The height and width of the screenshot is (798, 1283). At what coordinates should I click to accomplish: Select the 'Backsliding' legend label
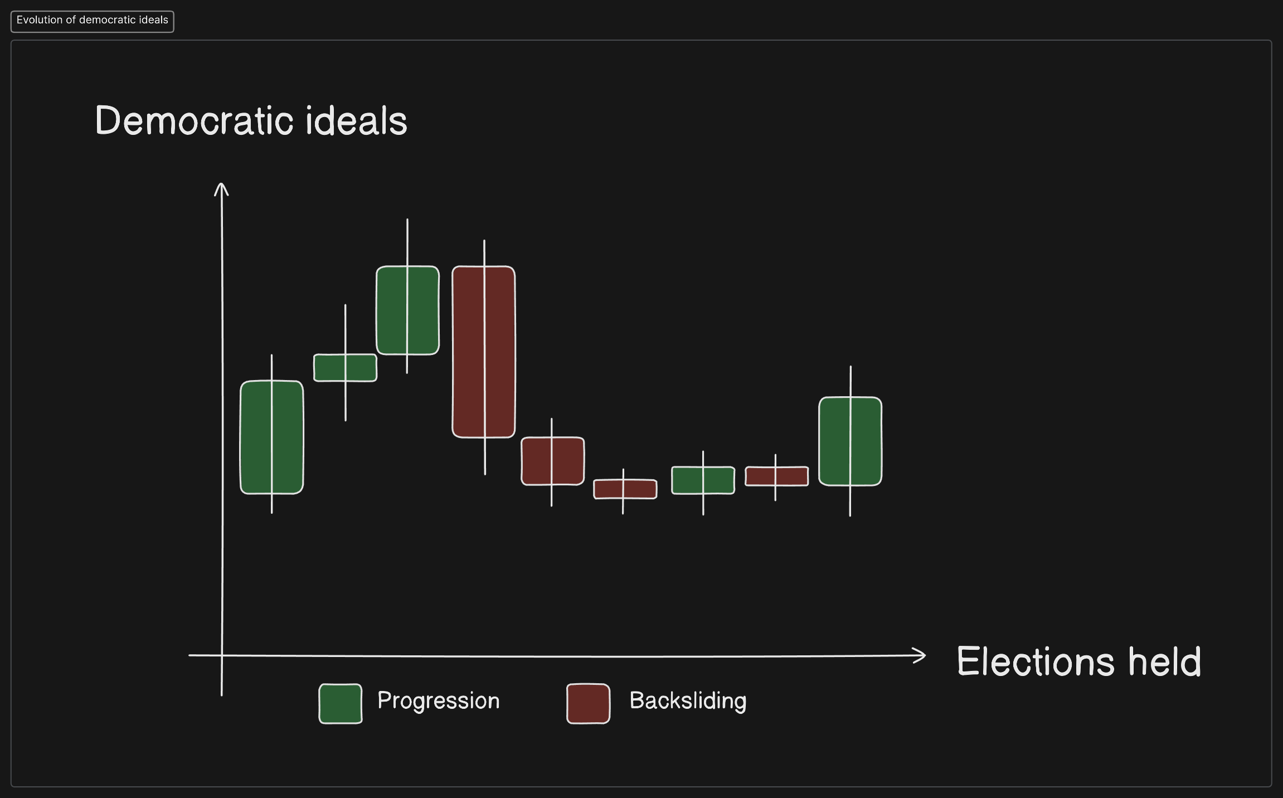[688, 700]
